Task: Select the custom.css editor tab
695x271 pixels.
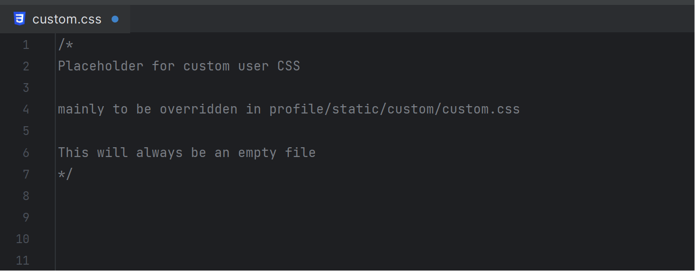Action: [67, 20]
